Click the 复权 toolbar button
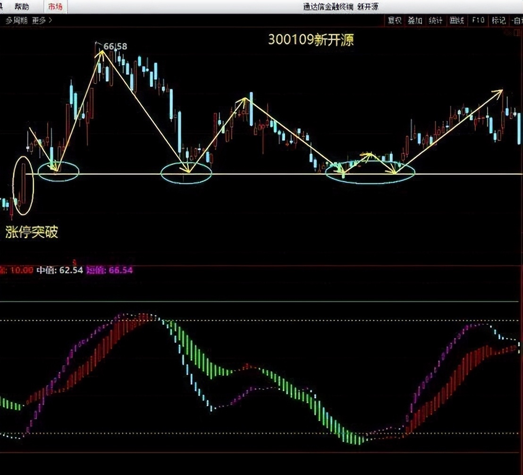This screenshot has width=523, height=475. click(x=395, y=20)
